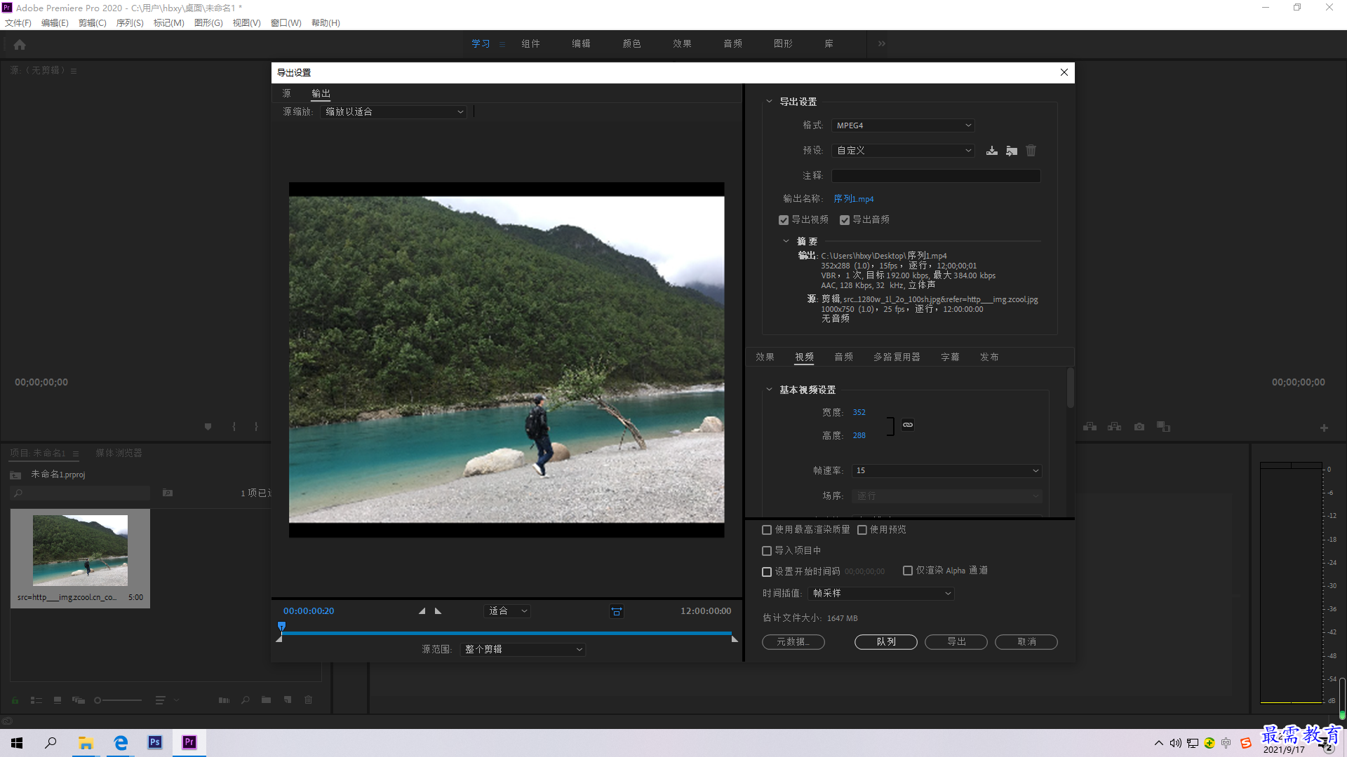The image size is (1347, 757).
Task: Open the Home screen icon
Action: (x=20, y=45)
